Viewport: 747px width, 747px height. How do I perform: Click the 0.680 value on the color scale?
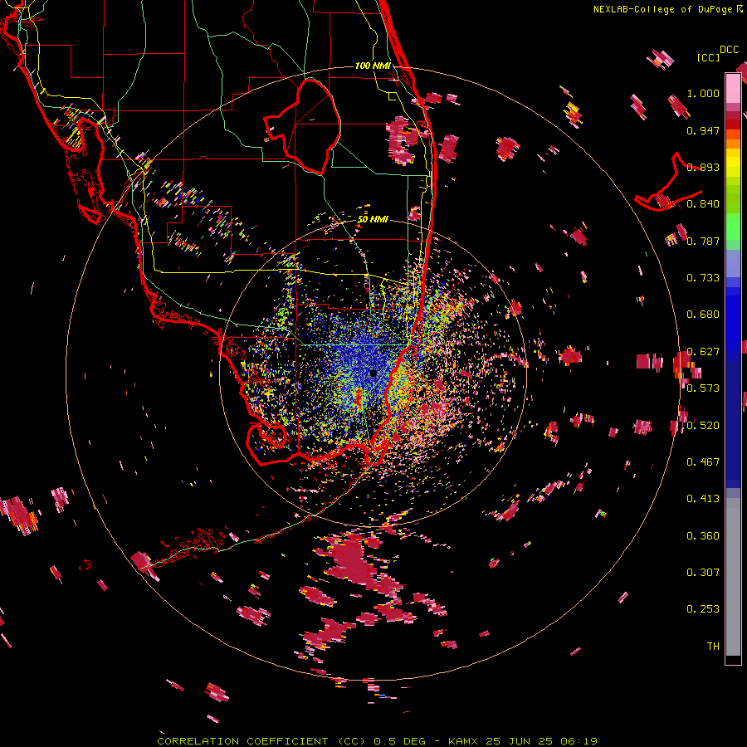703,315
